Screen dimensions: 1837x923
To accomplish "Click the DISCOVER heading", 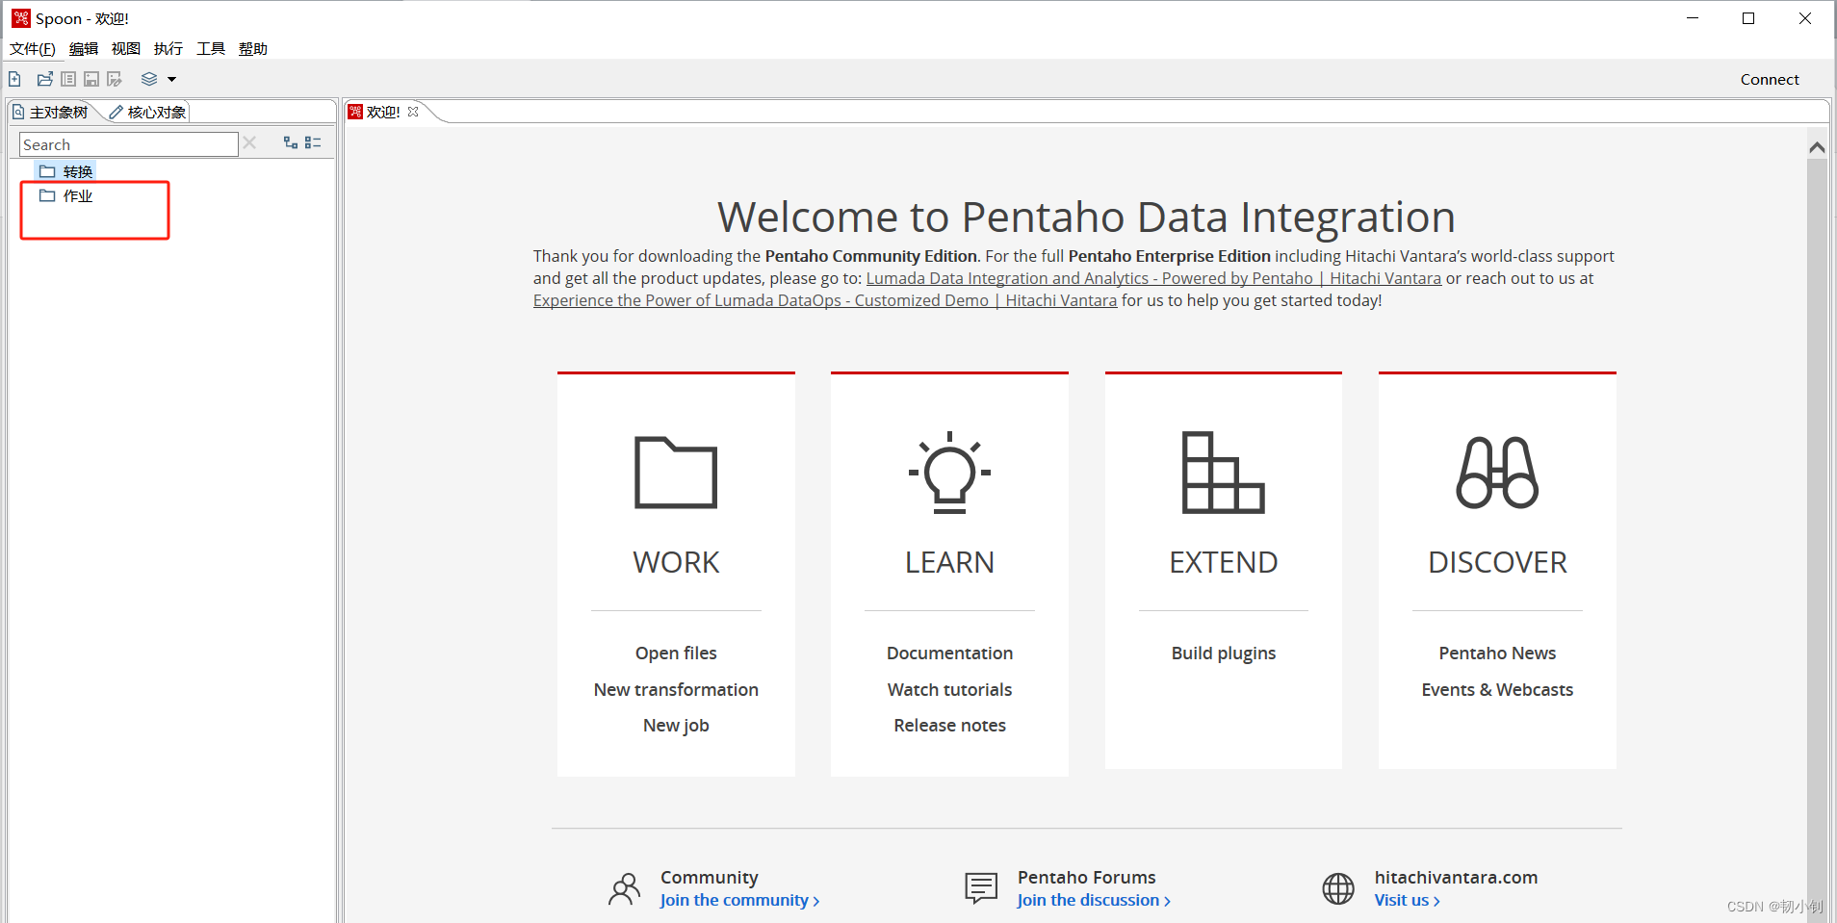I will [x=1497, y=562].
